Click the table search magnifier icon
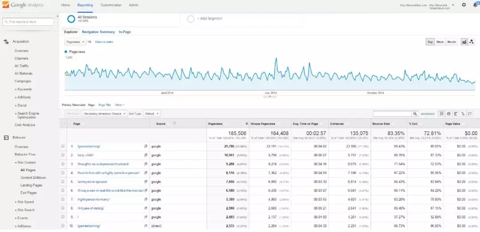 [415, 114]
